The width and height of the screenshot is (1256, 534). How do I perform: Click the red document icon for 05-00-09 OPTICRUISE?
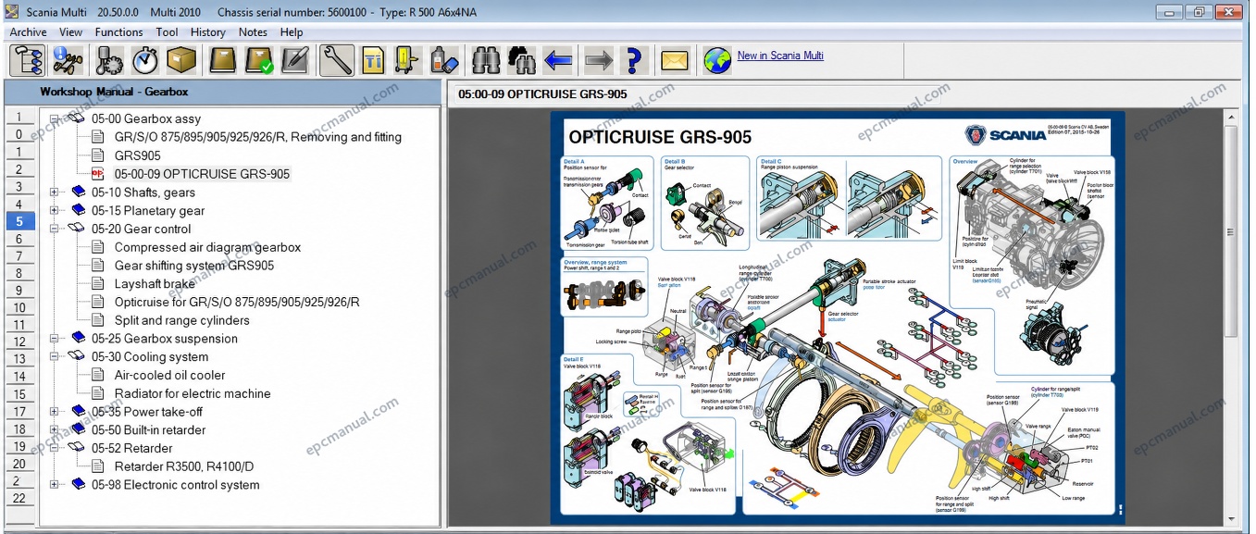(x=98, y=174)
